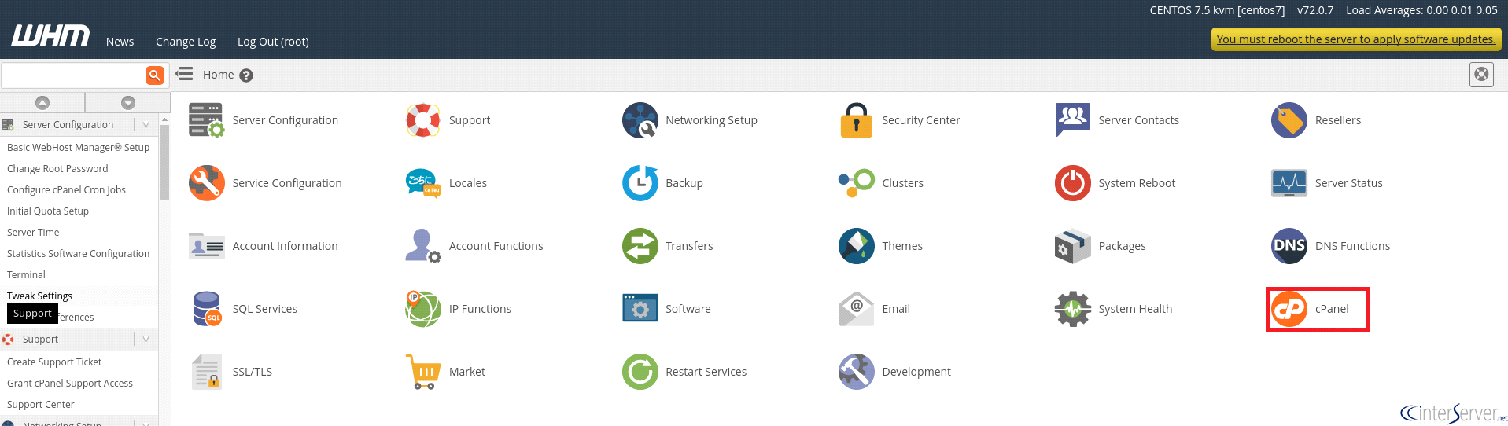Select Basic WebHost Manager Setup in sidebar
1508x426 pixels.
(x=78, y=147)
